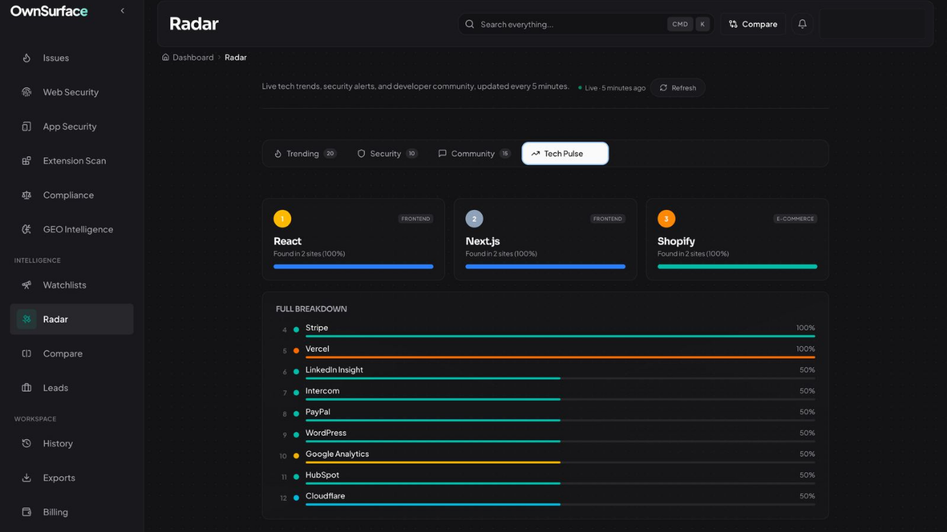Screen dimensions: 947x532
Task: Click the Refresh button
Action: pos(678,88)
